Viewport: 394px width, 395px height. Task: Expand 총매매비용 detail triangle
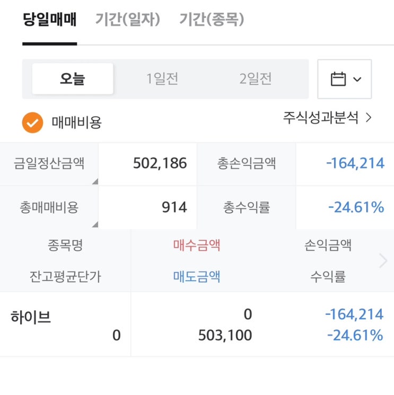pos(95,225)
